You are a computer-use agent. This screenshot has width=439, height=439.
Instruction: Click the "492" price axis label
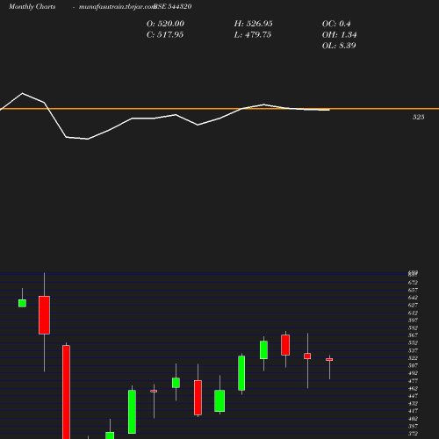(x=413, y=373)
